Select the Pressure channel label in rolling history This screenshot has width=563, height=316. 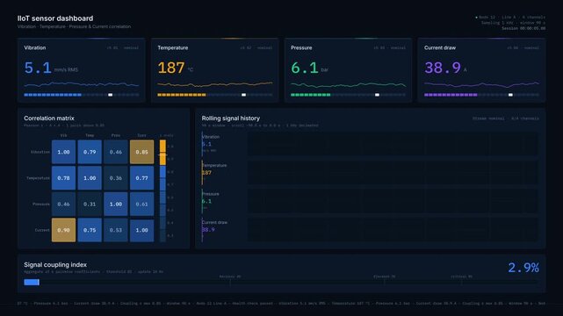211,194
